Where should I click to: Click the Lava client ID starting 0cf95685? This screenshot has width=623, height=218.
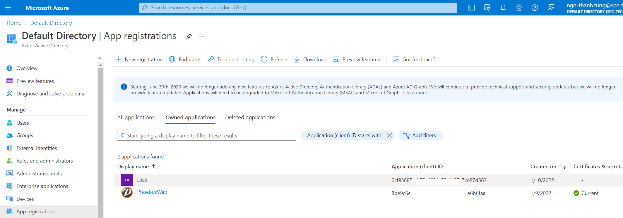coord(439,180)
